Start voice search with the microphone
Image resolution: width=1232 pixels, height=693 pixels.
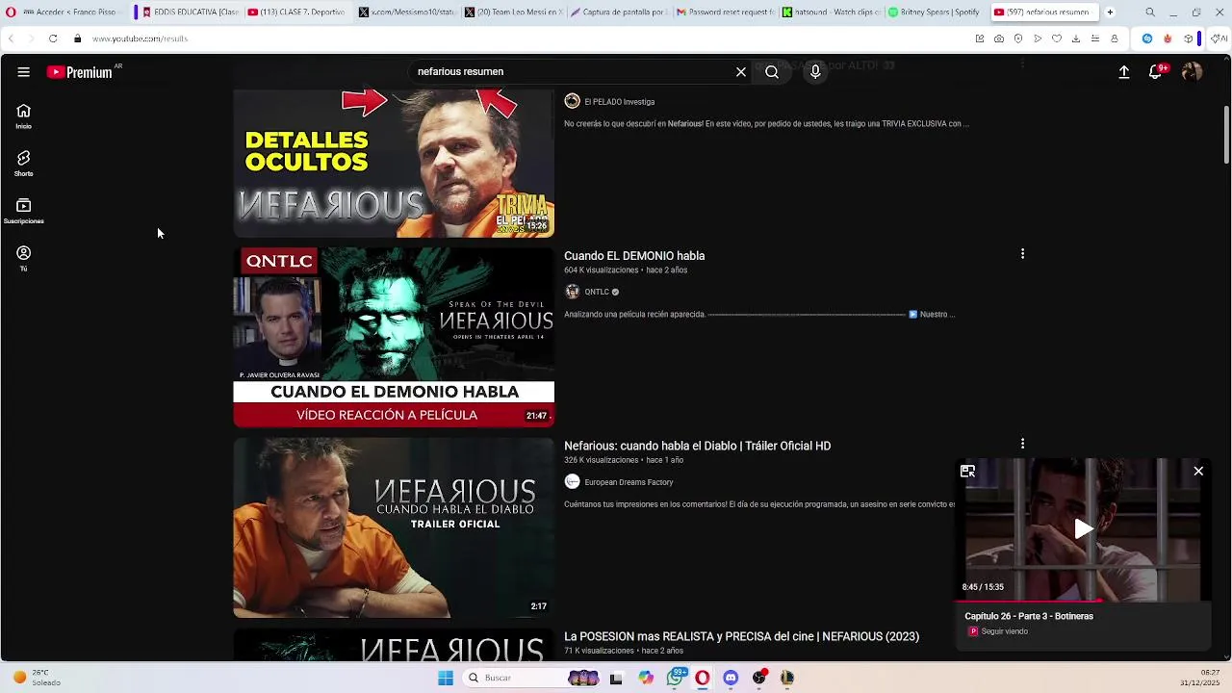815,72
